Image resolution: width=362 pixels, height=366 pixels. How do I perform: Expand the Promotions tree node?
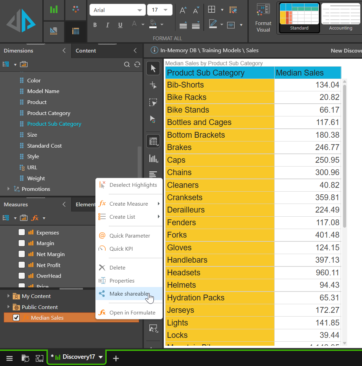9,189
